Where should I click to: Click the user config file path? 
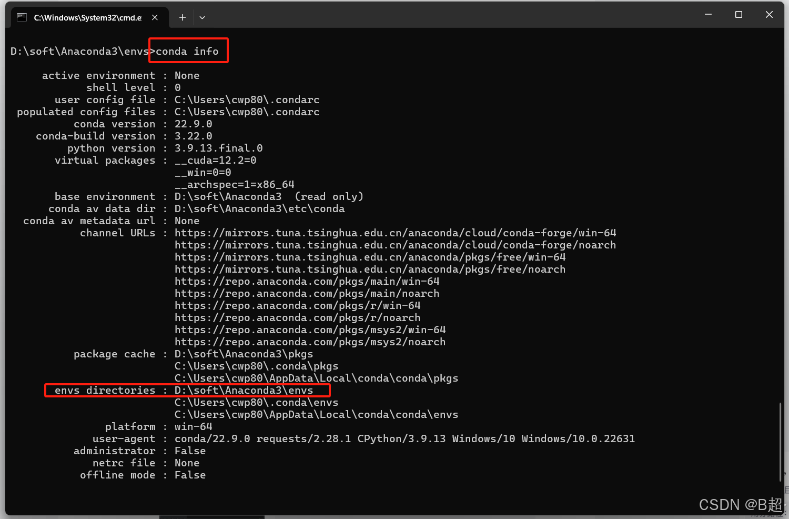[247, 99]
